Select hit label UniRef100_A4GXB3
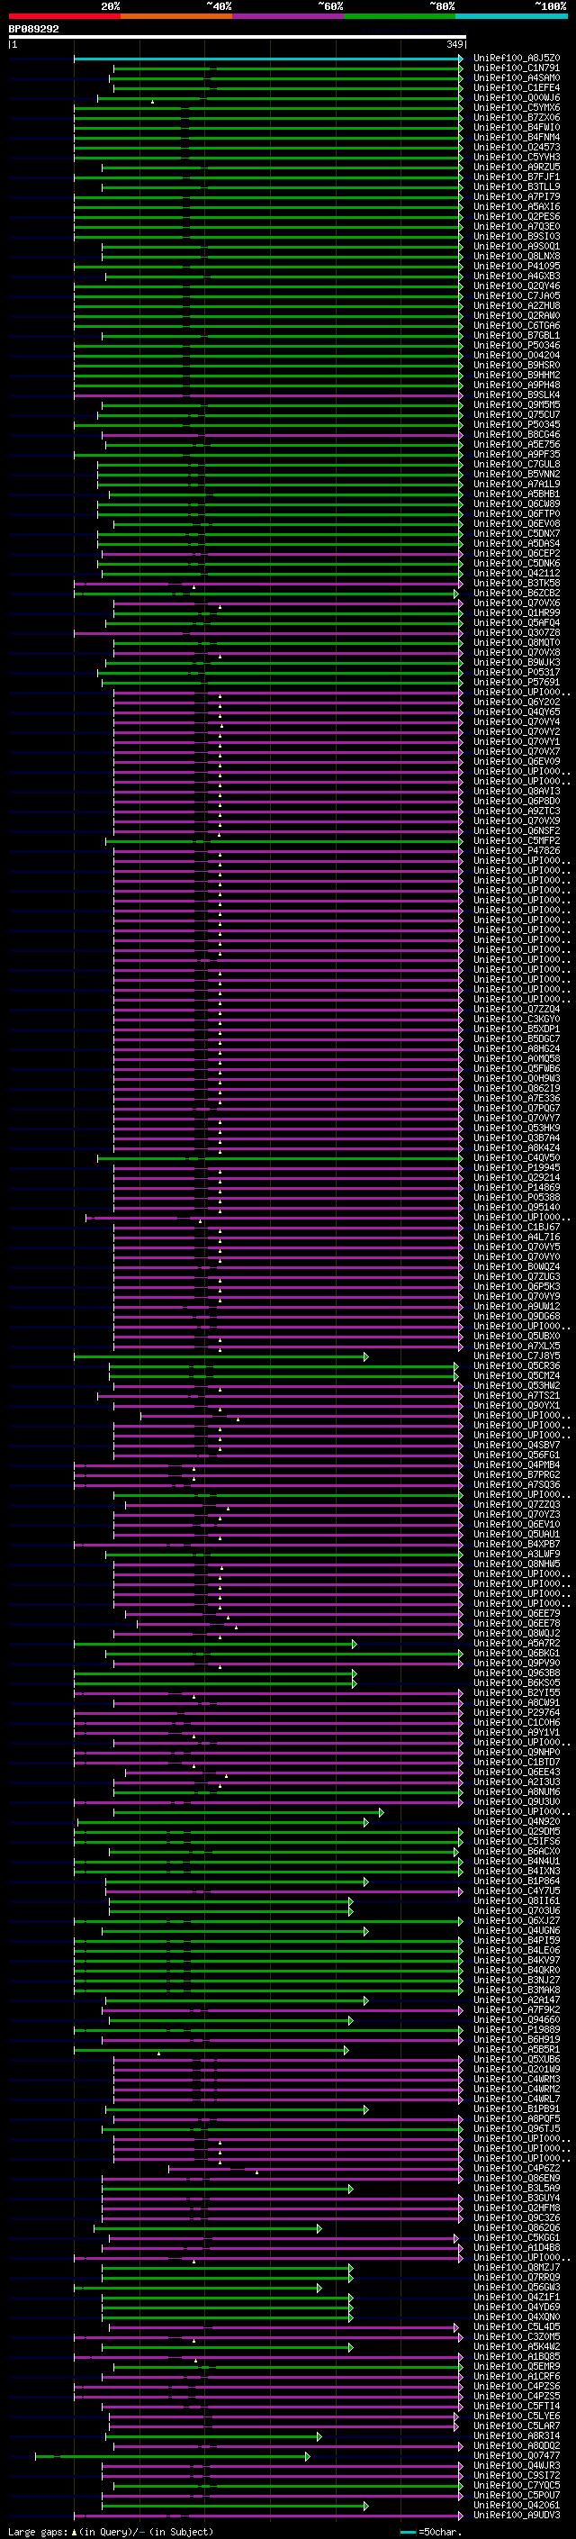 [517, 276]
